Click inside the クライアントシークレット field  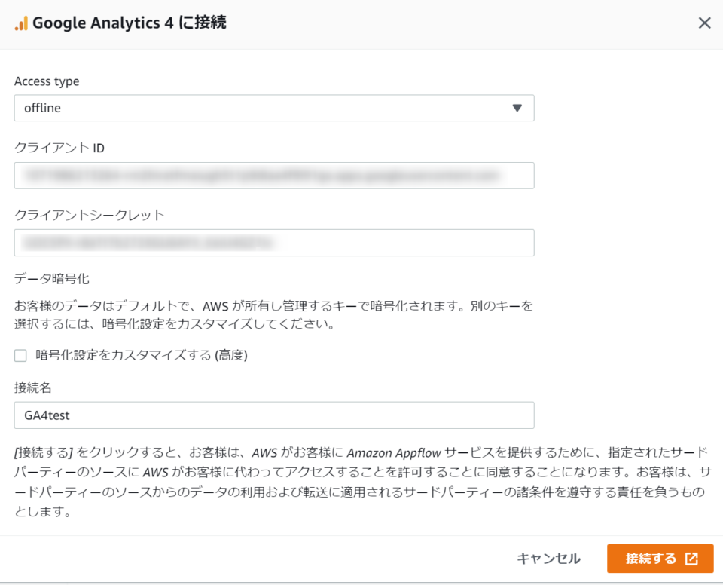[275, 242]
